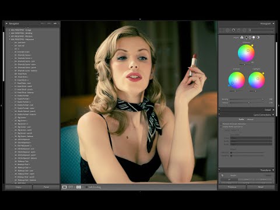
Task: Switch to the Profile tab
Action: click(x=241, y=120)
